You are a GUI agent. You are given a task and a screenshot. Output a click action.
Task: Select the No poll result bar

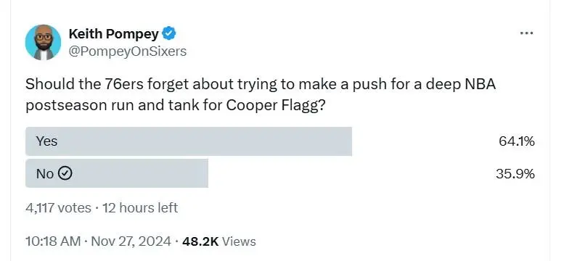[x=117, y=173]
